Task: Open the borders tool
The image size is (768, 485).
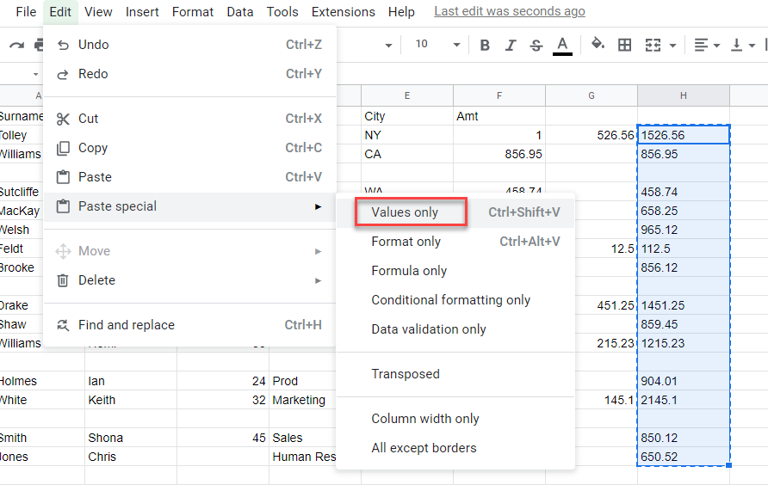Action: (625, 45)
